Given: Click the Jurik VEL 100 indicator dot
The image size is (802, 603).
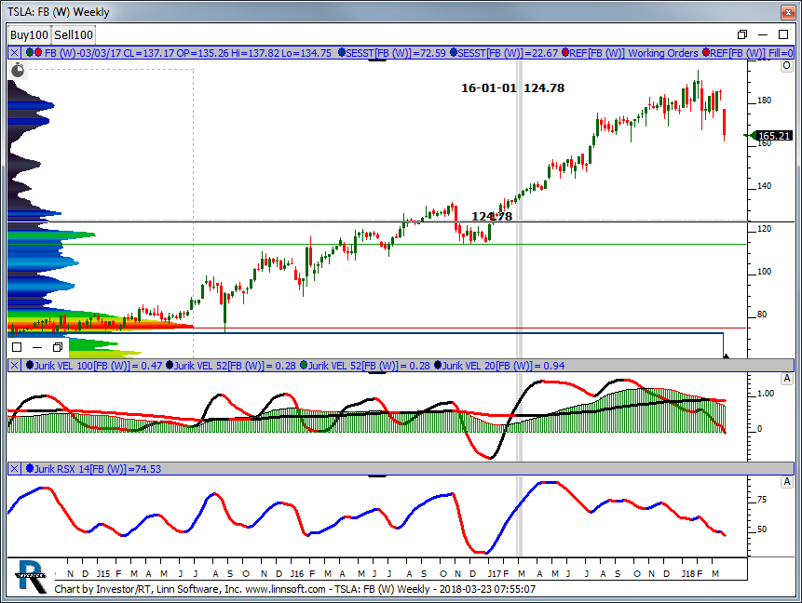Looking at the screenshot, I should 30,365.
